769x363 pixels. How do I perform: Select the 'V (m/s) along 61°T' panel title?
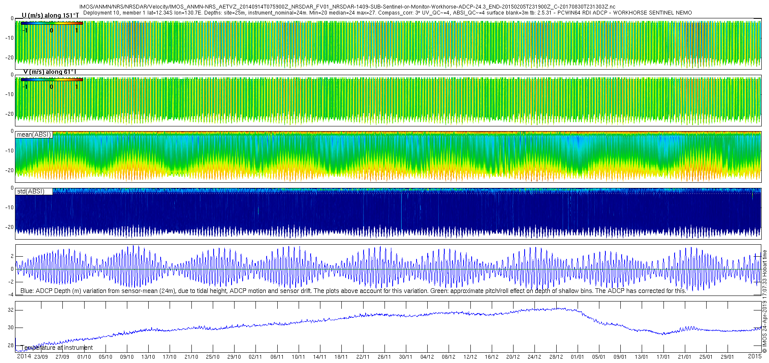point(50,72)
